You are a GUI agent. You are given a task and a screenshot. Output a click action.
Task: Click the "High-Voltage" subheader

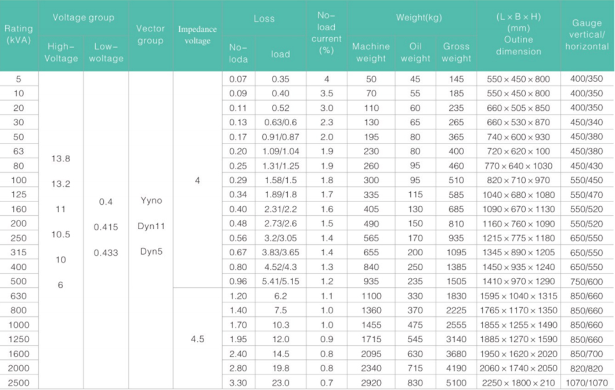61,53
